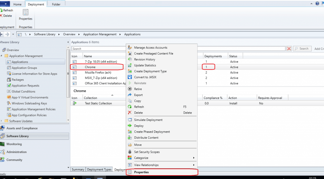Viewport: 324px width, 179px height.
Task: Click the forward navigation arrow
Action: coord(7,34)
